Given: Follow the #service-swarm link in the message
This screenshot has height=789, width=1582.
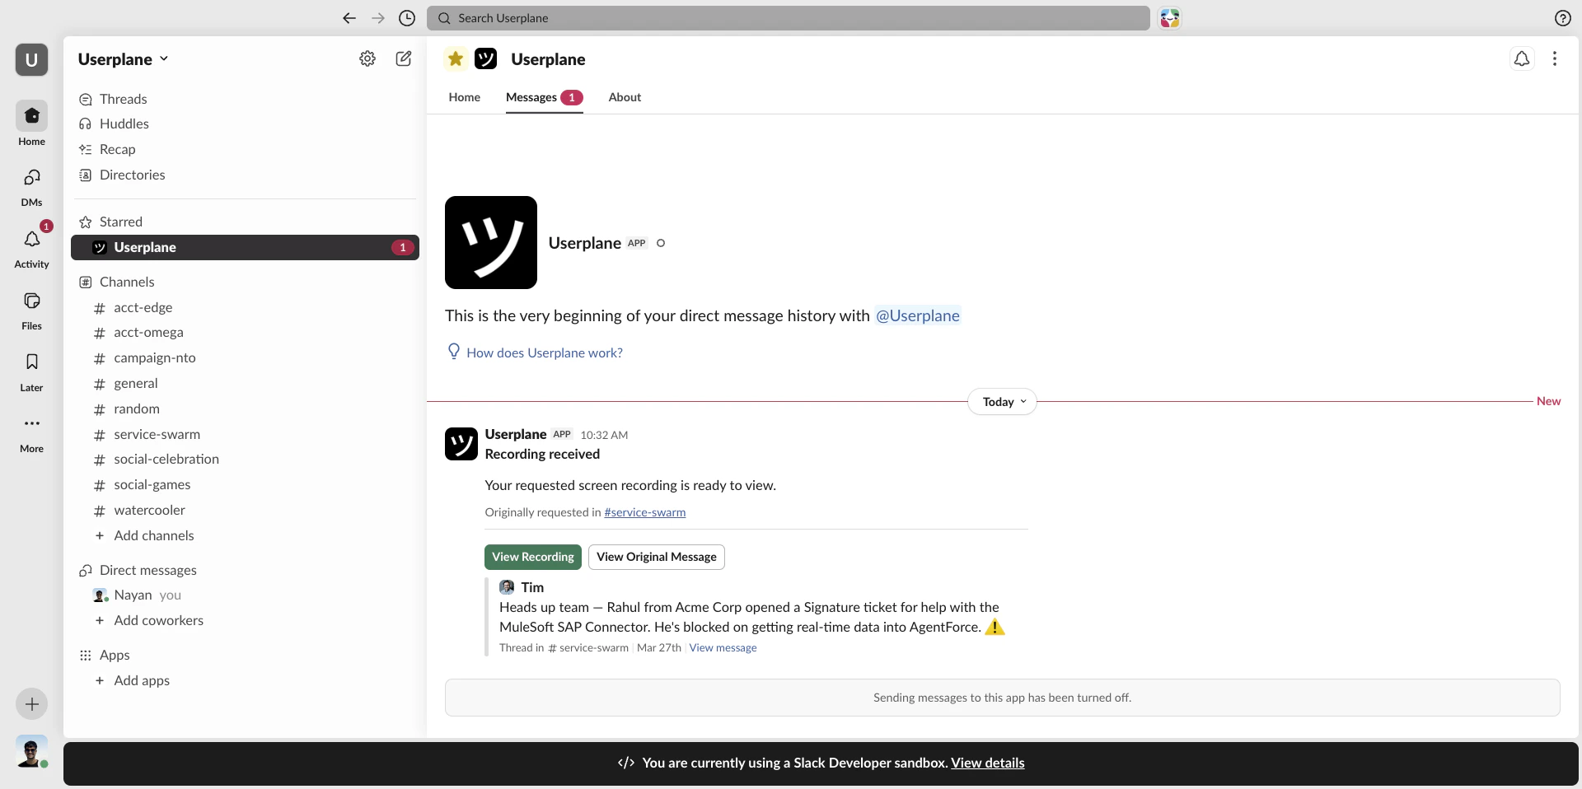Looking at the screenshot, I should click(645, 512).
